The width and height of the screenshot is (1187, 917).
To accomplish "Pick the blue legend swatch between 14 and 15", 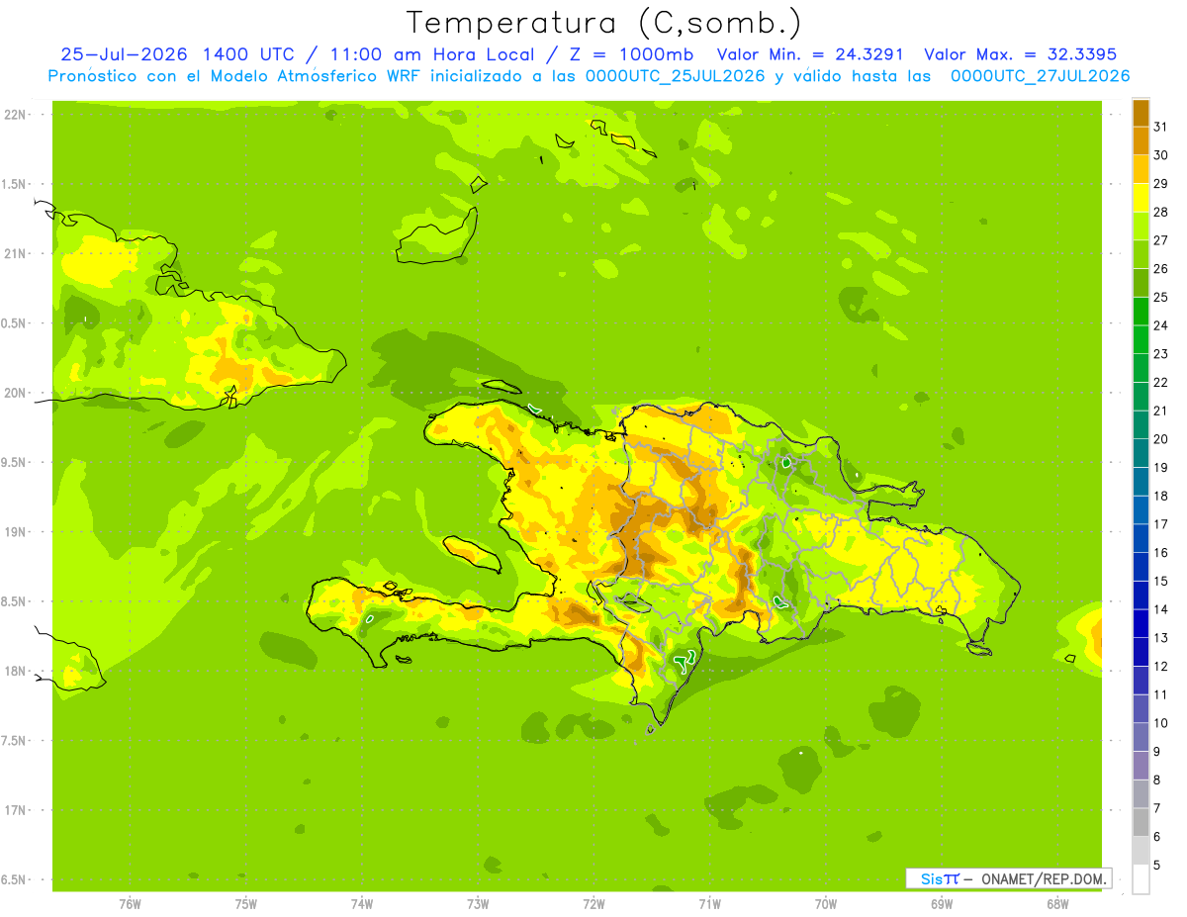I will (1141, 596).
